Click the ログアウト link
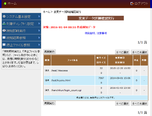The height and width of the screenshot is (116, 152). pos(141,4)
